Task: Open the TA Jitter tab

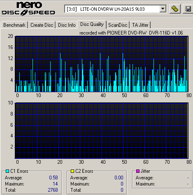Action: point(140,25)
